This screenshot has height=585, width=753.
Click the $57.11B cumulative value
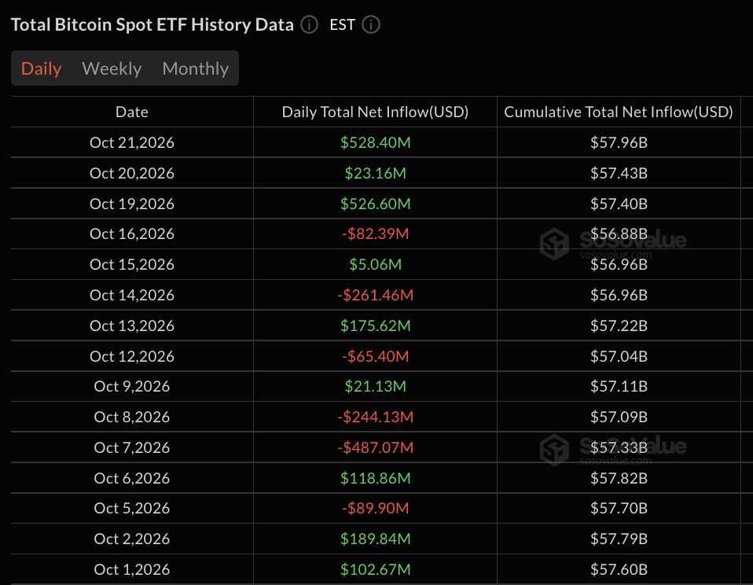point(619,387)
